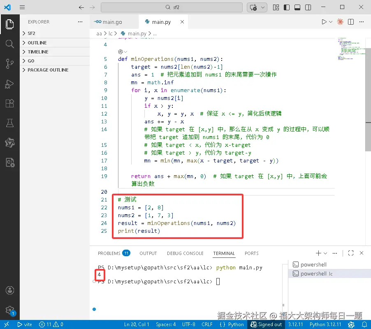Open the Accounts icon in activity bar
371x329 pixels.
point(10,290)
